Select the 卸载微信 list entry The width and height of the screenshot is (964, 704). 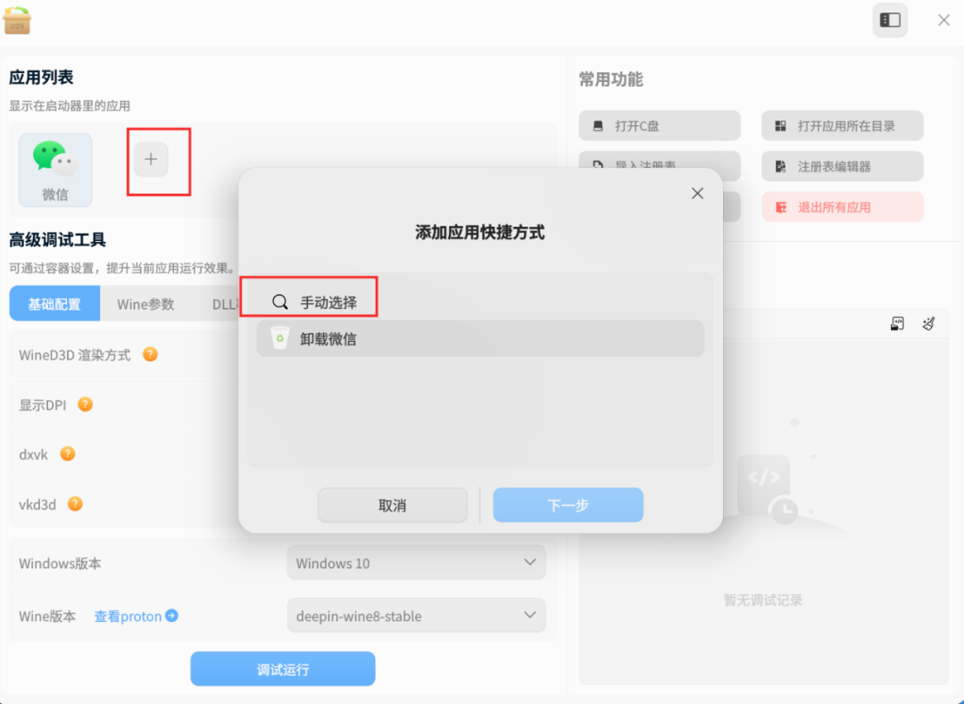pyautogui.click(x=480, y=338)
